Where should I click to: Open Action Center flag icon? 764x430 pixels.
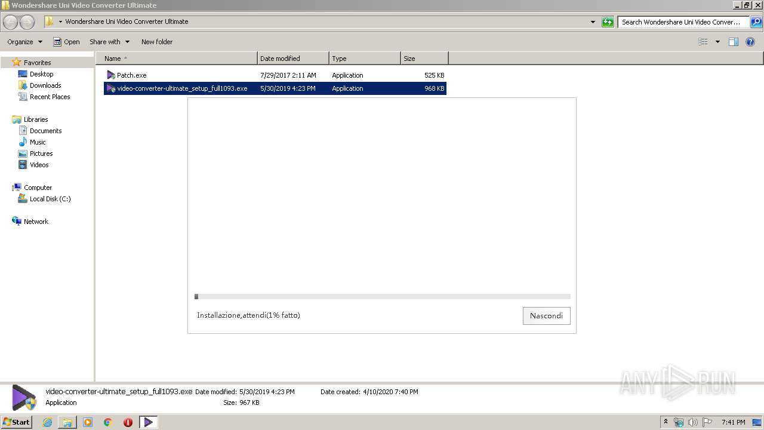tap(707, 422)
